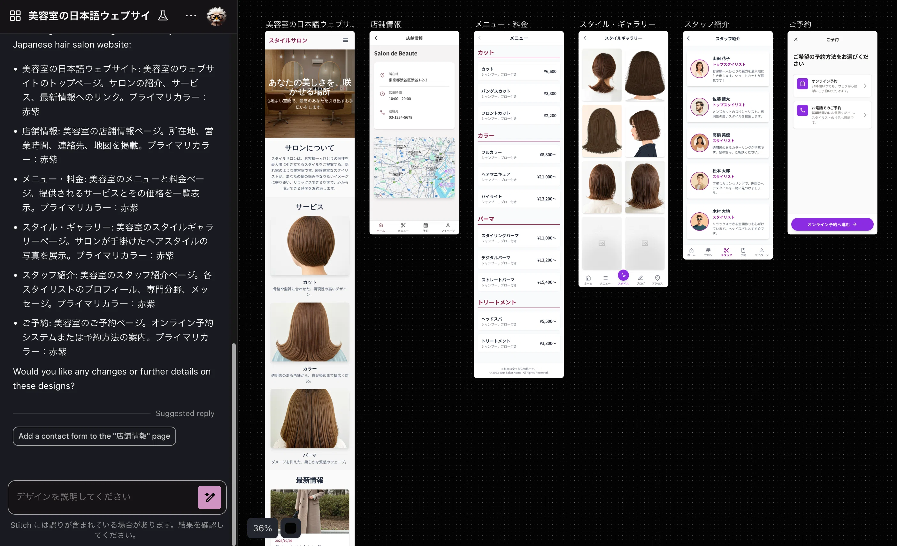Click the カット service hair image on homepage
The height and width of the screenshot is (546, 897).
point(310,245)
